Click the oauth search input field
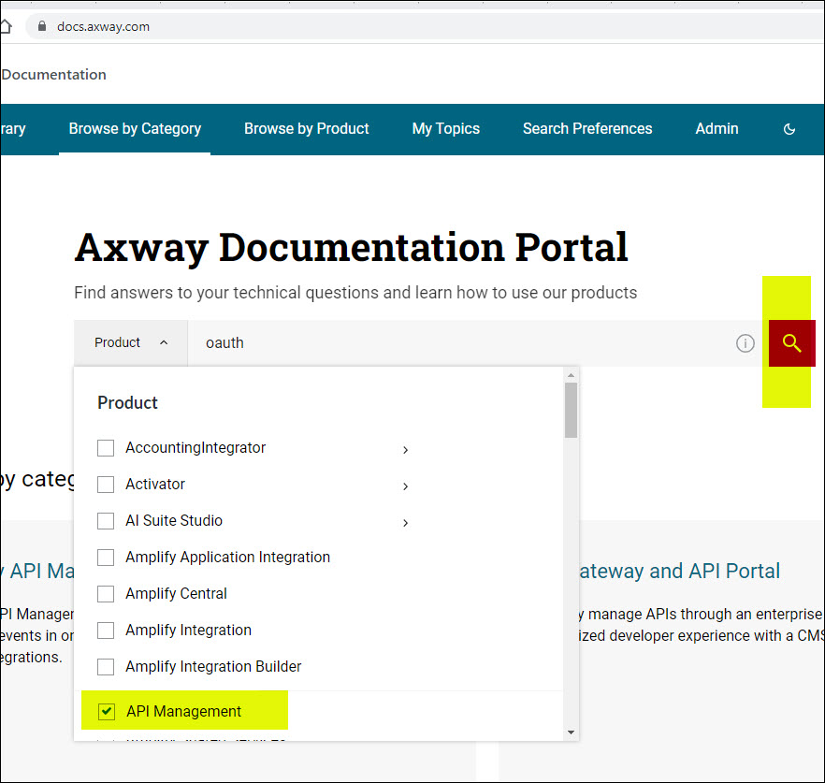 pyautogui.click(x=458, y=343)
